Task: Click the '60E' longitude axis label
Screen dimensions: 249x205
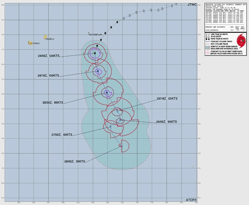Action: coord(63,203)
